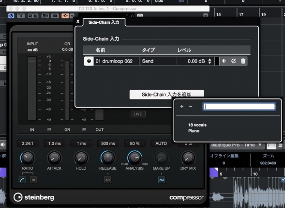Toggle power for 01 drumloop 062 side-chain input
This screenshot has height=208, width=285.
coord(89,61)
